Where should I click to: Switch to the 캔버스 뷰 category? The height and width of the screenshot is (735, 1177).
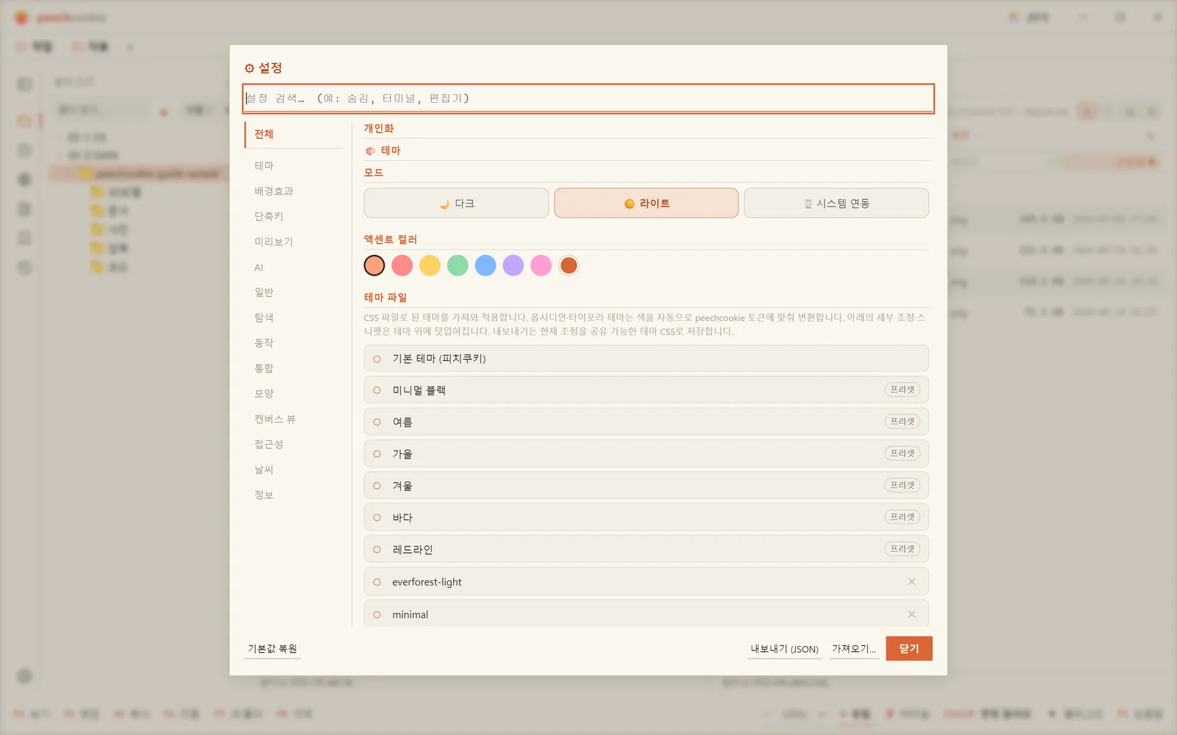tap(294, 419)
